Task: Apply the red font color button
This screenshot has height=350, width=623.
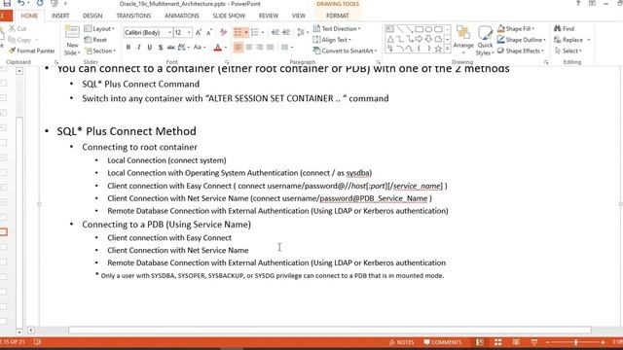Action: [217, 48]
